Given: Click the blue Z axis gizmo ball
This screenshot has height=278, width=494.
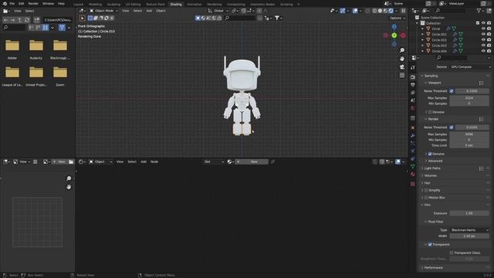Looking at the screenshot, I should coord(394,27).
